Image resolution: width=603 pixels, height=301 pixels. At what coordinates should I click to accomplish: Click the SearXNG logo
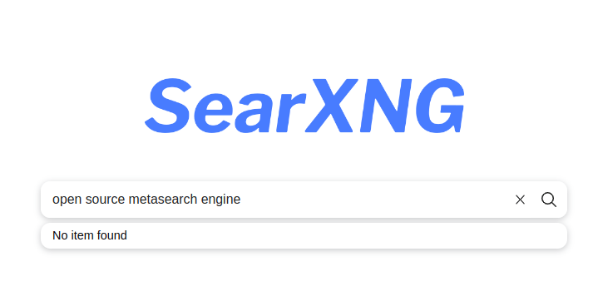point(304,106)
